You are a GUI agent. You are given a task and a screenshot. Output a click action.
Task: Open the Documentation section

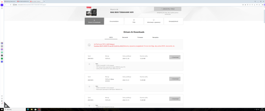[x=114, y=21]
